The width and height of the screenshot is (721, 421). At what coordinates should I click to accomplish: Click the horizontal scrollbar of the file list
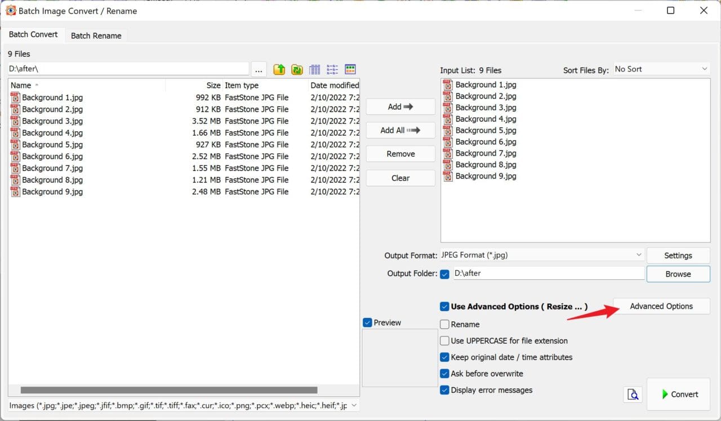(x=169, y=390)
